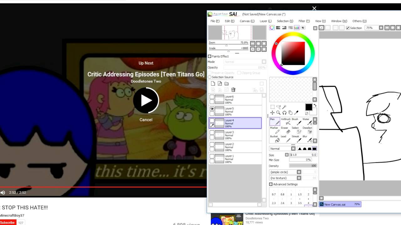
Task: Toggle the swatches panel button
Action: point(297,28)
